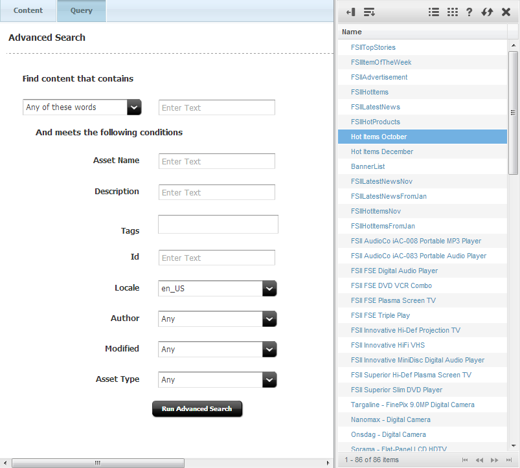Select FSII FSE Digital Audio Player
The width and height of the screenshot is (520, 468).
click(x=422, y=271)
